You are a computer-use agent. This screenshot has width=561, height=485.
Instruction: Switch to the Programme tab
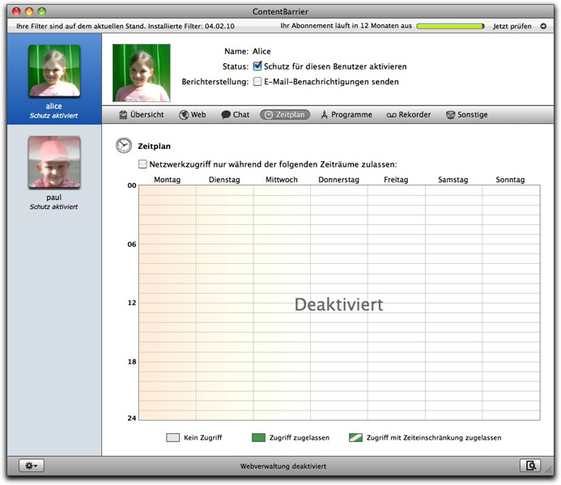click(x=346, y=114)
